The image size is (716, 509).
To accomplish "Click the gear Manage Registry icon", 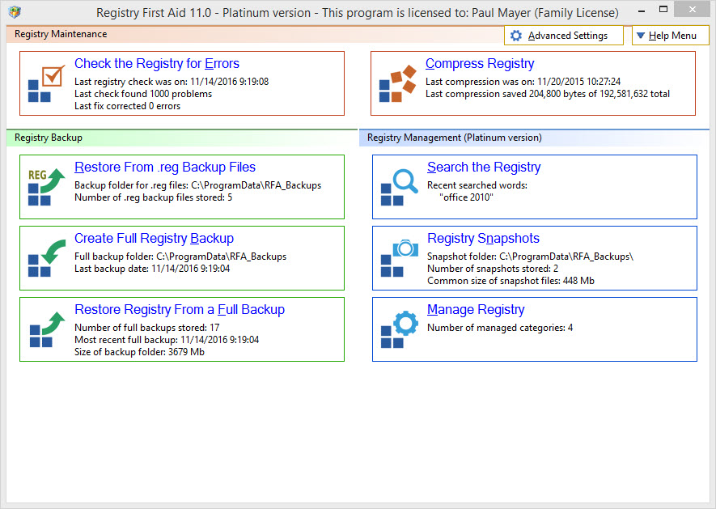I will (398, 329).
